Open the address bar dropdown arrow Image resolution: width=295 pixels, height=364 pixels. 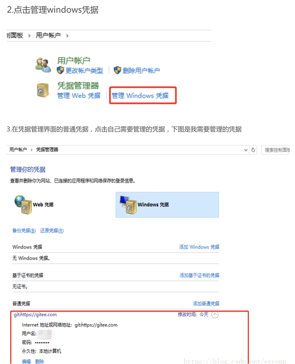[246, 150]
